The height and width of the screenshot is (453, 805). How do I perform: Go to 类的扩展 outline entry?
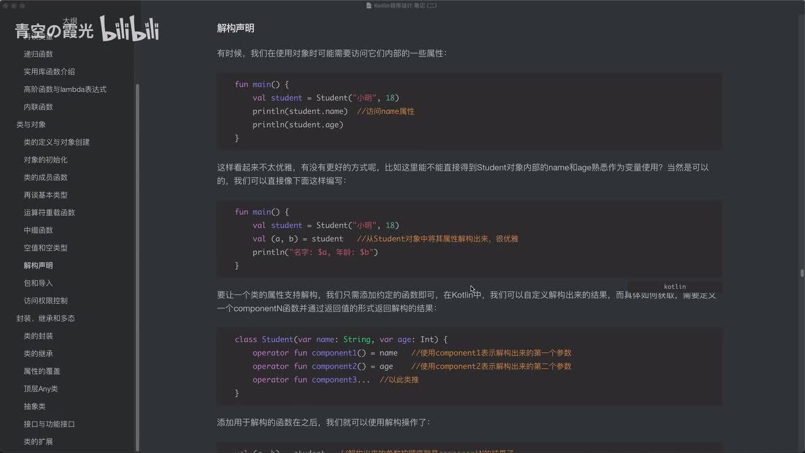(x=38, y=442)
